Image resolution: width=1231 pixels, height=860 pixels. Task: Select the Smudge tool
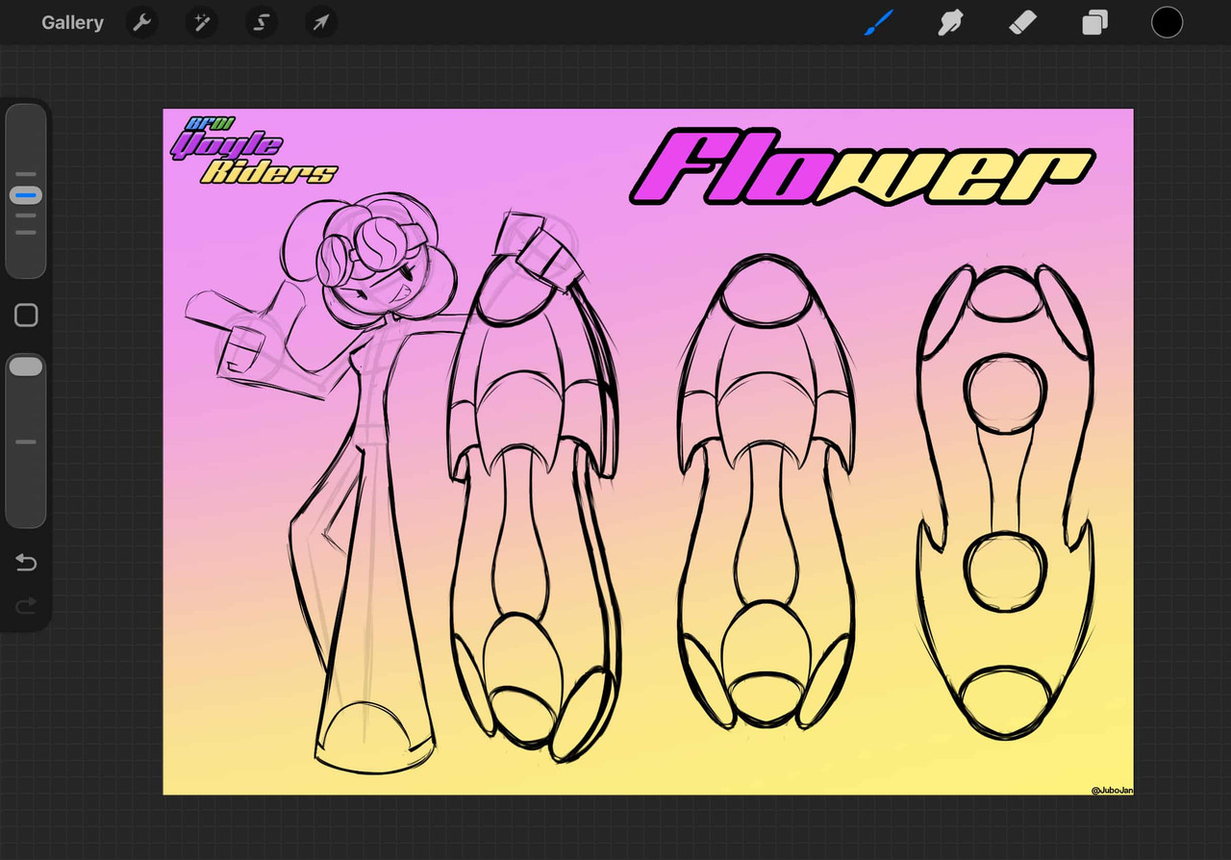(951, 22)
